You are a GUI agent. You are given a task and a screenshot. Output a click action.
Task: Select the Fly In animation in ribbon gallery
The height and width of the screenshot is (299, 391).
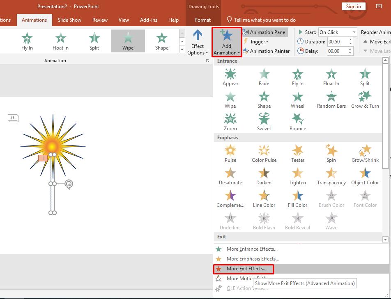click(27, 41)
